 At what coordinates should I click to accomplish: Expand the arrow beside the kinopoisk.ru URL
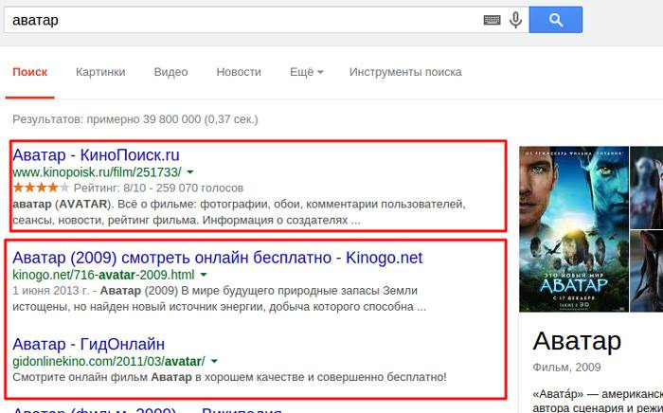pyautogui.click(x=190, y=172)
